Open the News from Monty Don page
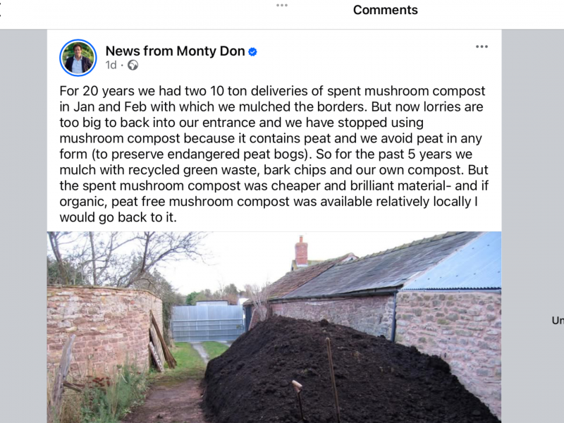 [174, 51]
